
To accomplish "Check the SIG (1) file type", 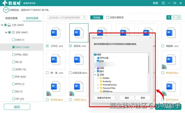I will tap(13, 91).
